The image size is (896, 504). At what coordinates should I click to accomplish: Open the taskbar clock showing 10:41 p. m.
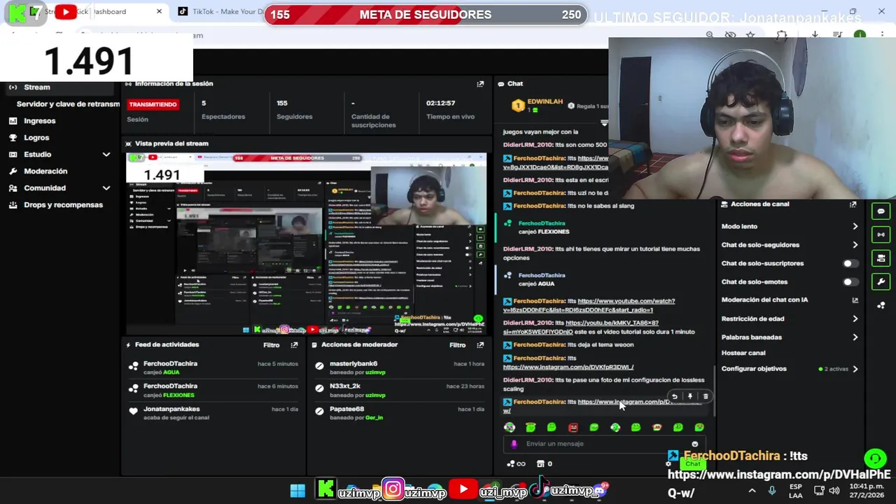pyautogui.click(x=867, y=491)
